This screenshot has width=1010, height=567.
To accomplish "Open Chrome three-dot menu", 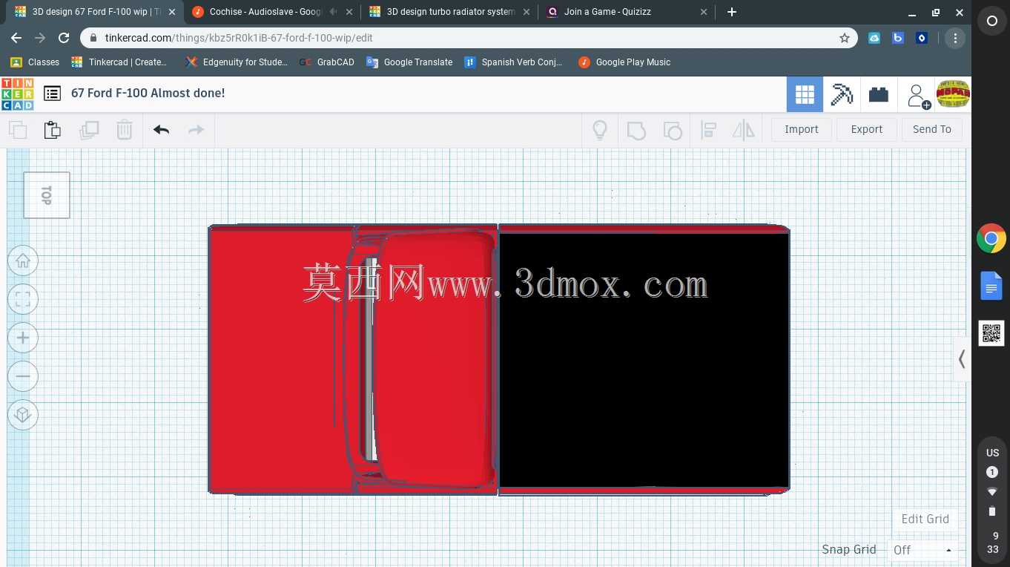I will (x=955, y=38).
